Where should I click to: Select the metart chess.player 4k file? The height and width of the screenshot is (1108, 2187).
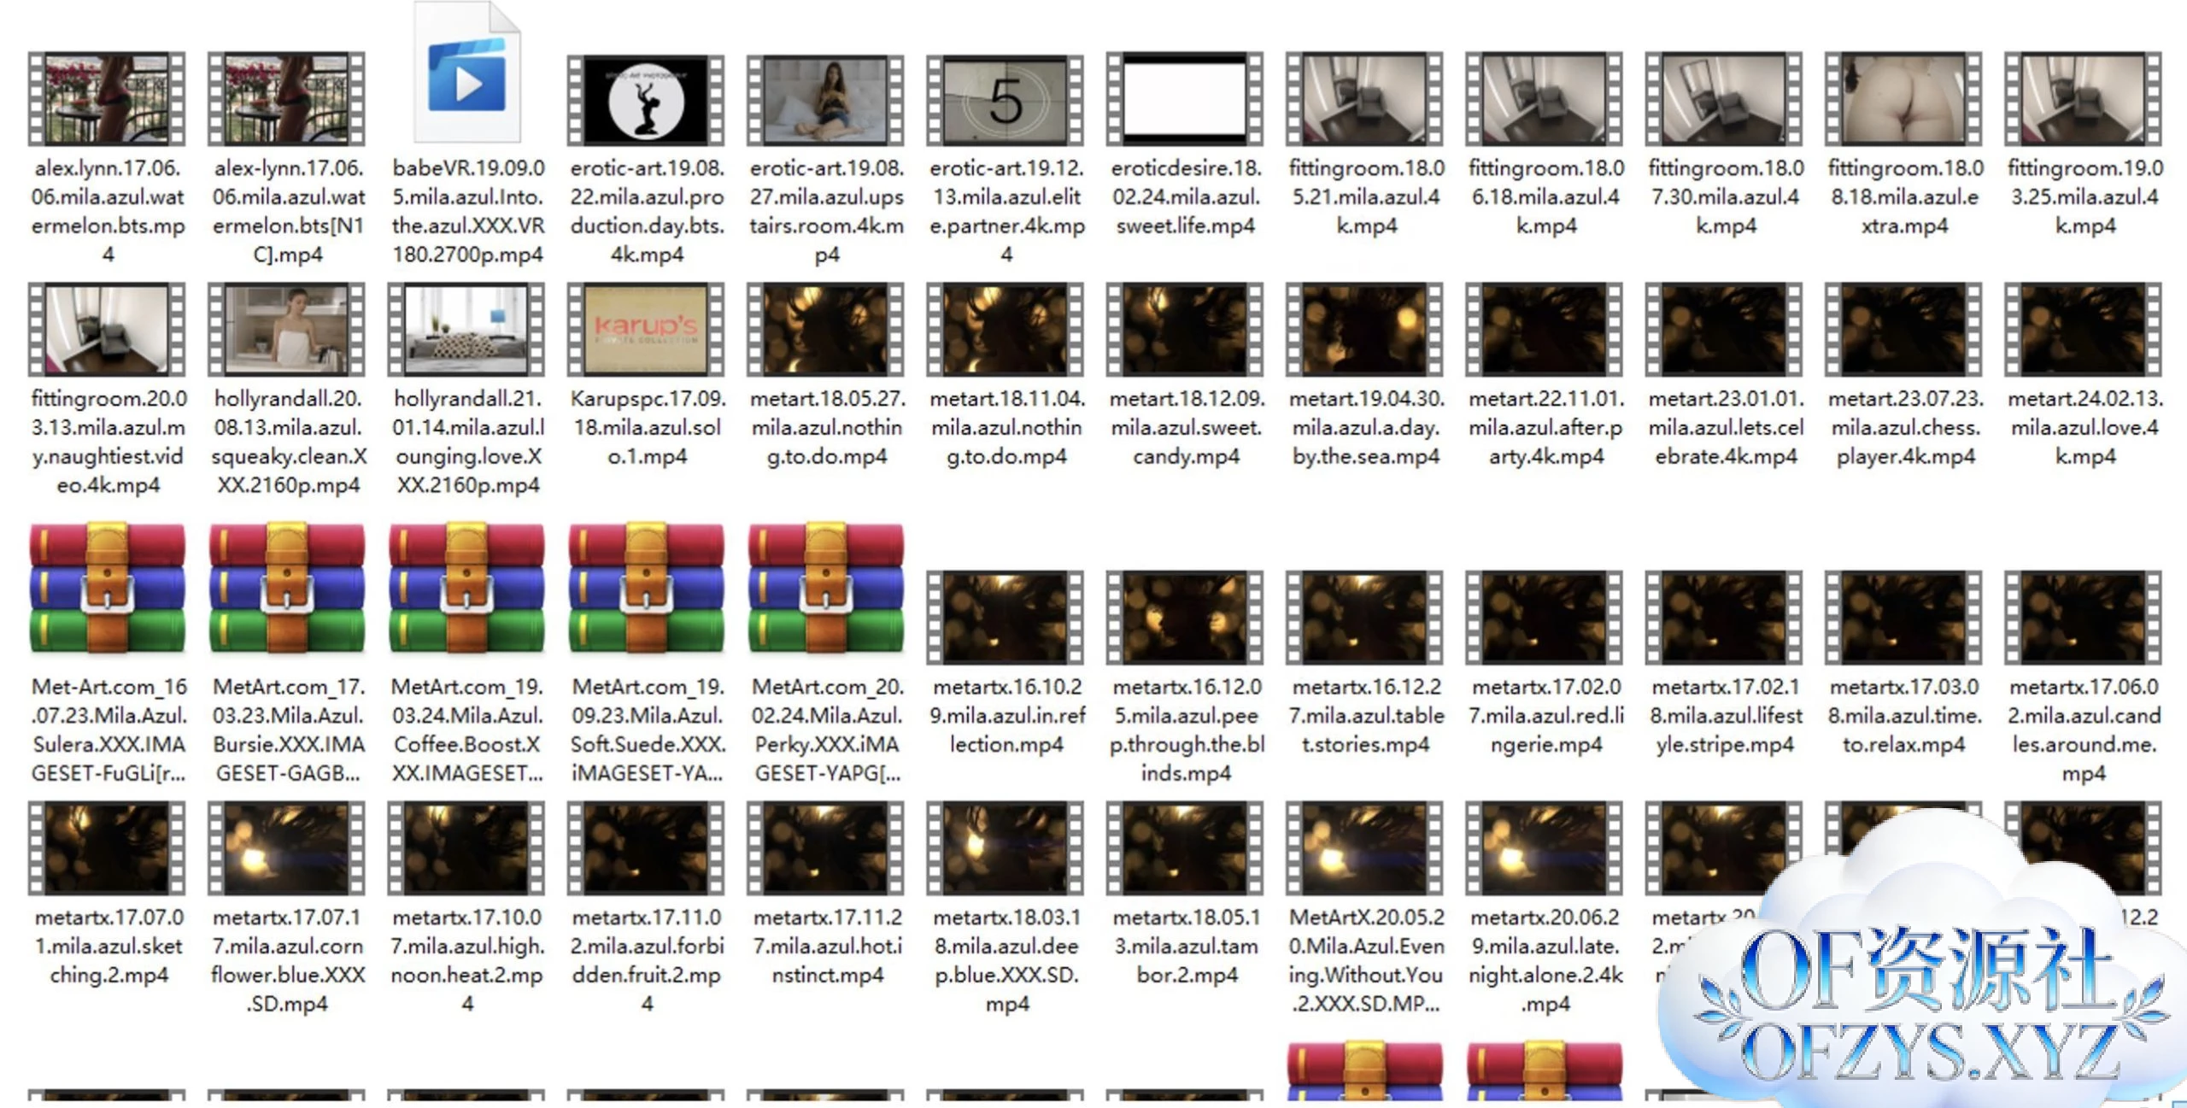1904,330
